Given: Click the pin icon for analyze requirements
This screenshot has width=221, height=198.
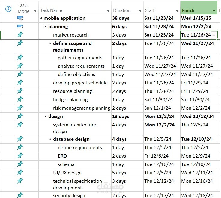Looking at the screenshot, I should 20,66.
